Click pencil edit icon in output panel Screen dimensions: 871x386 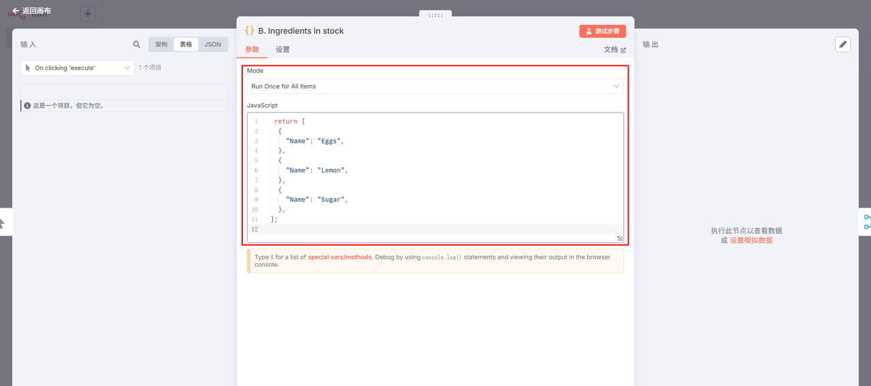843,44
